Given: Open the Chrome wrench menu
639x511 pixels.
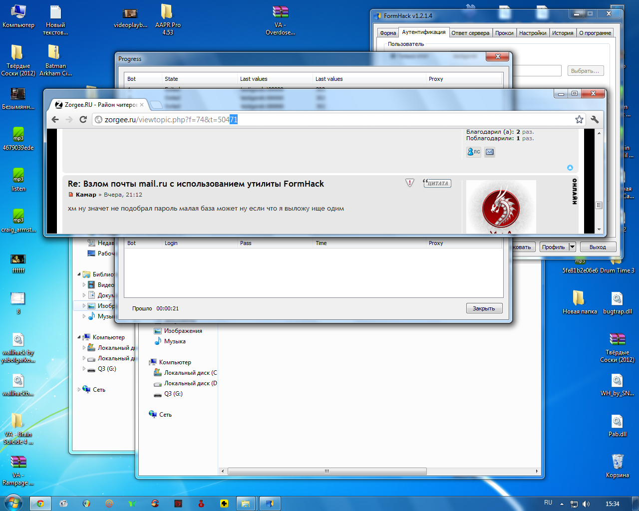Looking at the screenshot, I should click(595, 119).
